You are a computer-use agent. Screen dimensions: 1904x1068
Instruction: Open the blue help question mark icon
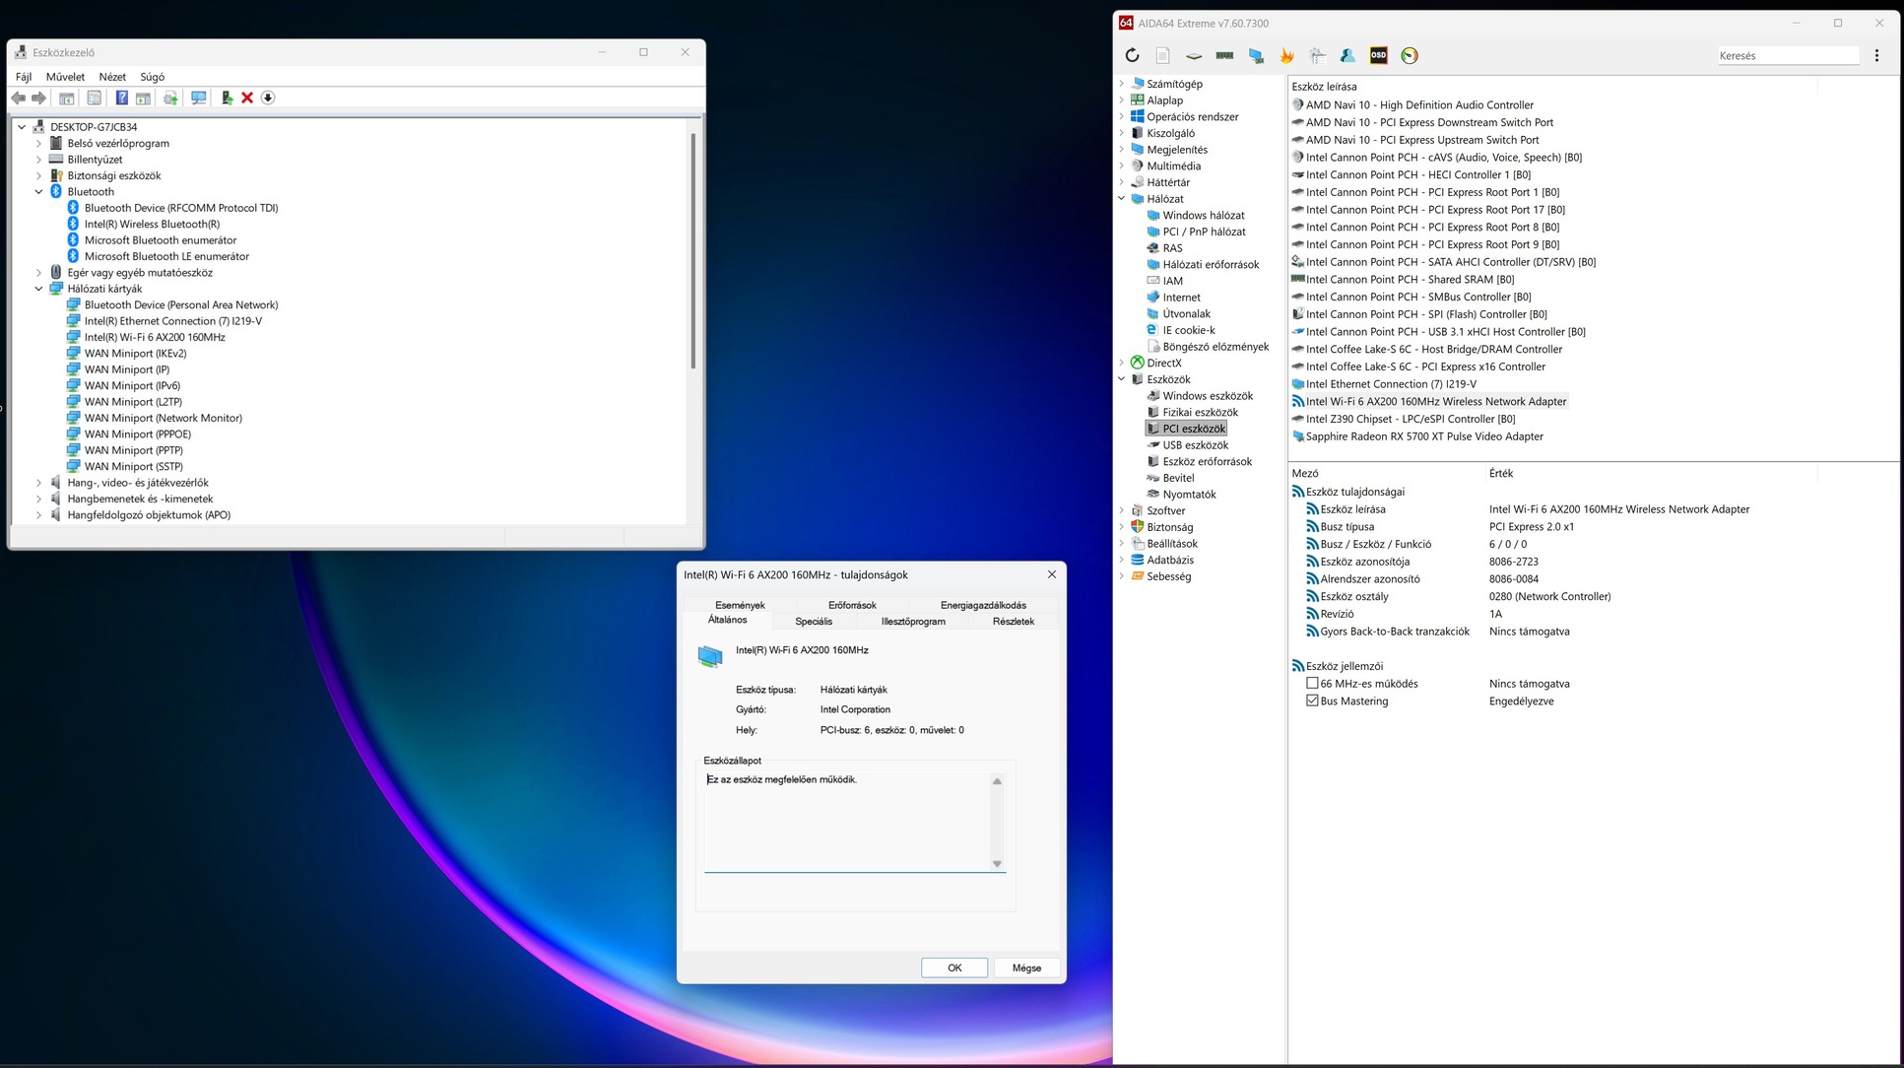click(x=121, y=98)
